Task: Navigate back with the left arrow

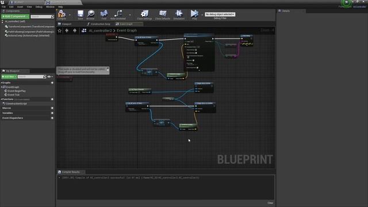Action: click(67, 30)
